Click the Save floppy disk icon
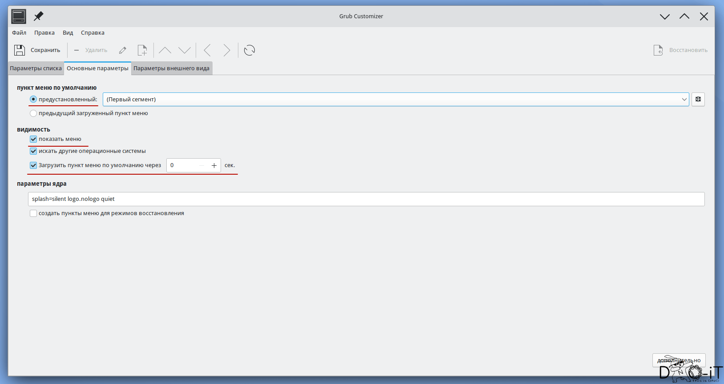724x384 pixels. click(x=20, y=50)
